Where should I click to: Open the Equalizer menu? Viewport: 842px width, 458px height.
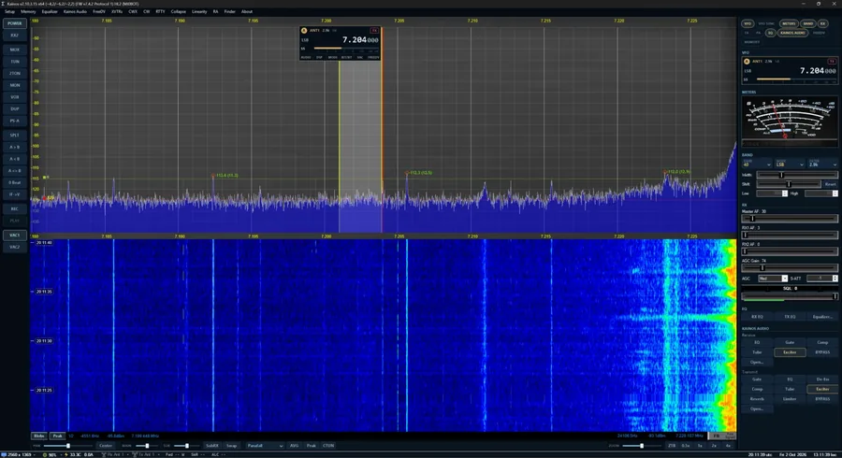pyautogui.click(x=50, y=11)
